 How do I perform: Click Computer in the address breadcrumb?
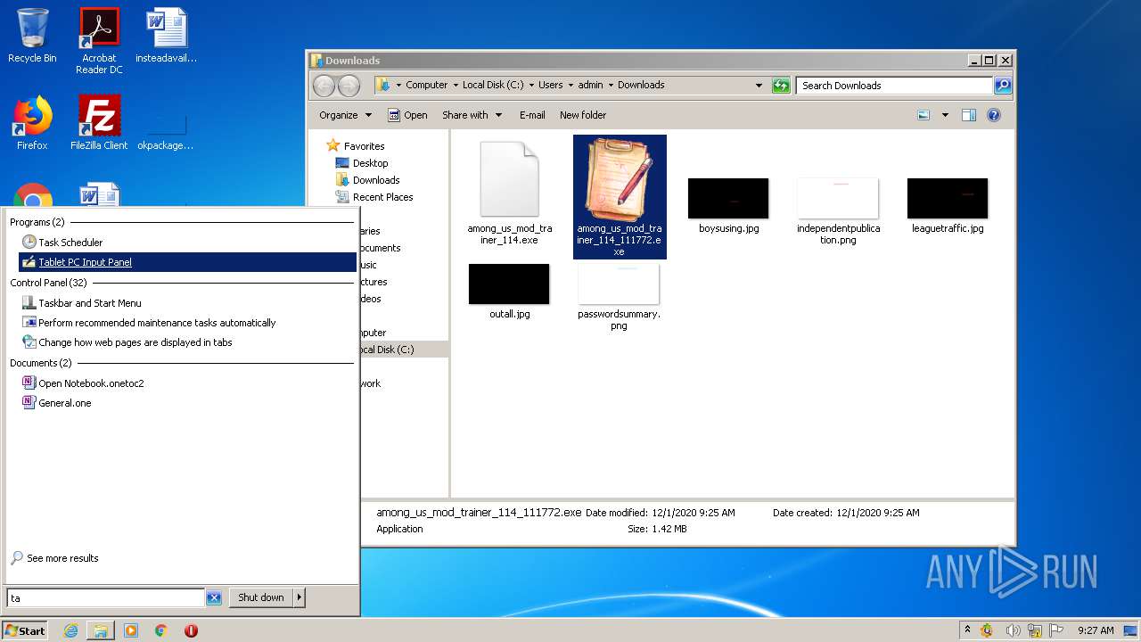coord(427,86)
